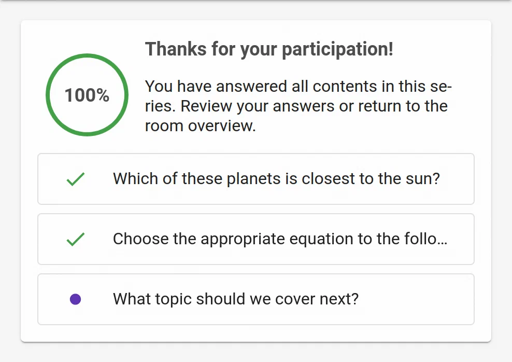Review the "Choose the appropriate equation" question

click(x=280, y=239)
